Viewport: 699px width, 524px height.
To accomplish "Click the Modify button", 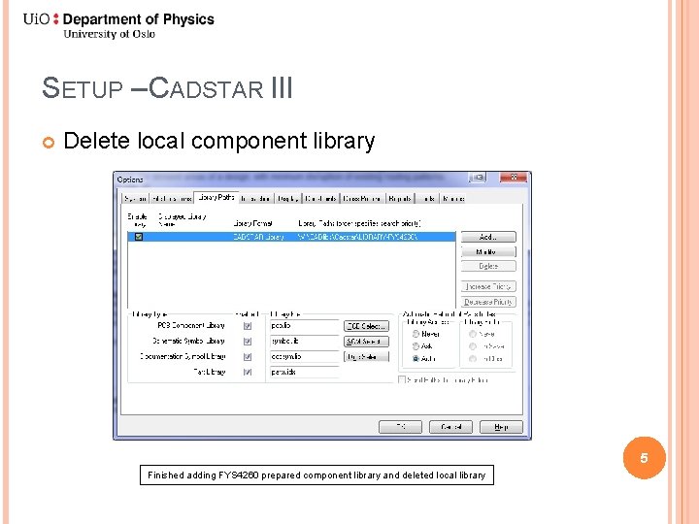I will (488, 251).
